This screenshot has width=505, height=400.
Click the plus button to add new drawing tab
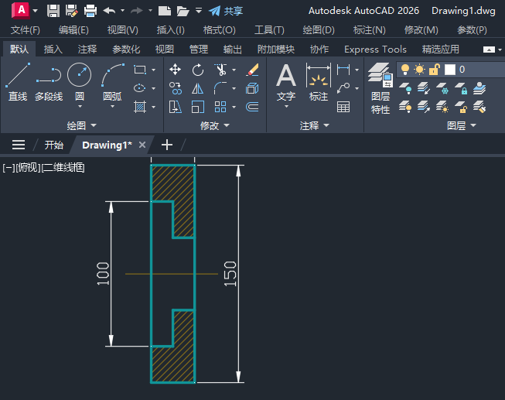point(166,145)
